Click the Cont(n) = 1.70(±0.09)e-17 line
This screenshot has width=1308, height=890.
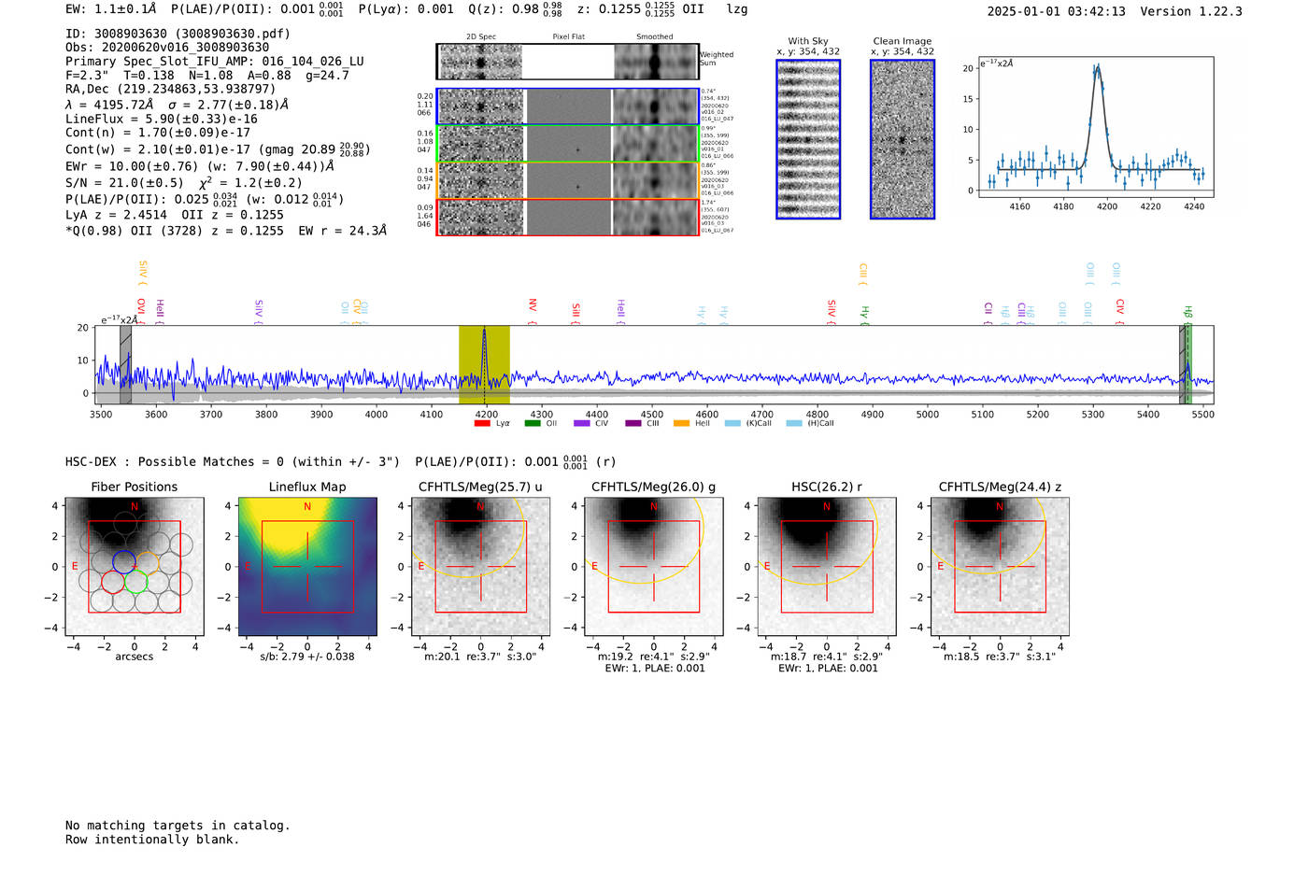coord(158,133)
